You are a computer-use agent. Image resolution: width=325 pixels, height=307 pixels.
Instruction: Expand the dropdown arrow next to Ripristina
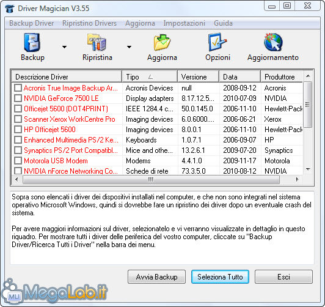coord(129,47)
